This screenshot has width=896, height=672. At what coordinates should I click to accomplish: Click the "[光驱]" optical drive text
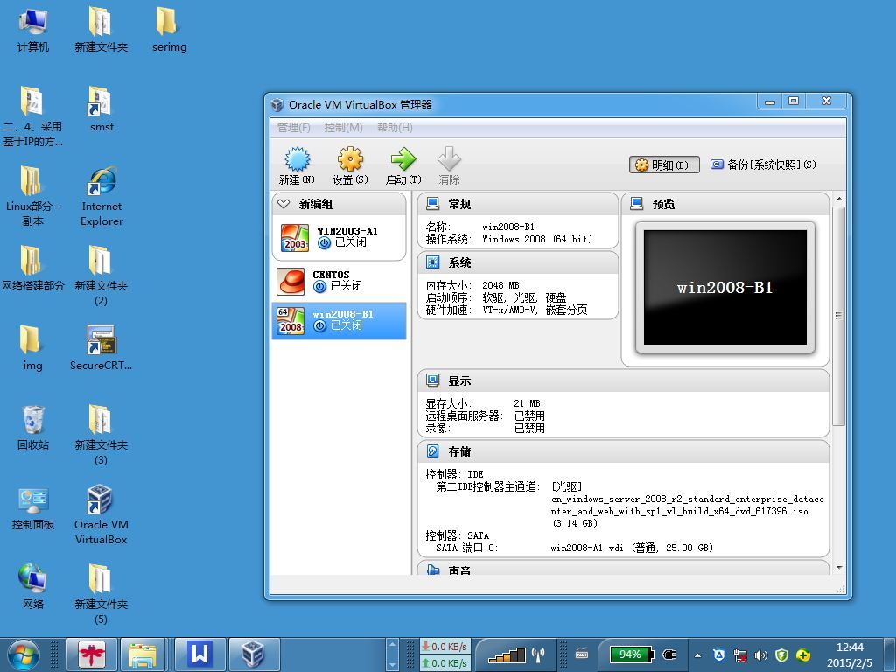[x=567, y=486]
